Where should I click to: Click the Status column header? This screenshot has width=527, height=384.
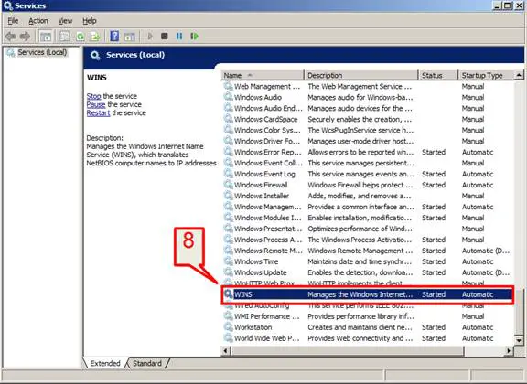(437, 75)
